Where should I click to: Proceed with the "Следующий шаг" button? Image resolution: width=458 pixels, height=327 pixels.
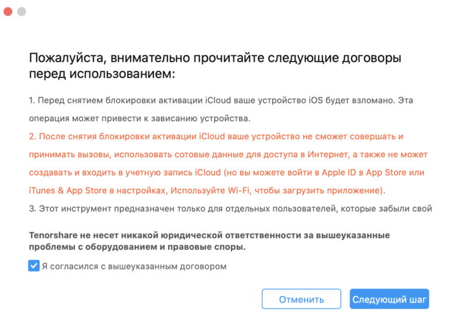tap(390, 299)
